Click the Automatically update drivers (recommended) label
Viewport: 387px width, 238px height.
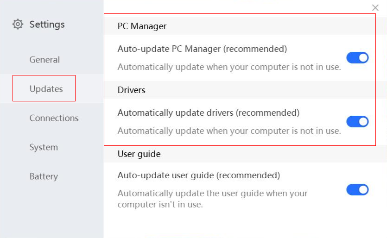pos(209,113)
